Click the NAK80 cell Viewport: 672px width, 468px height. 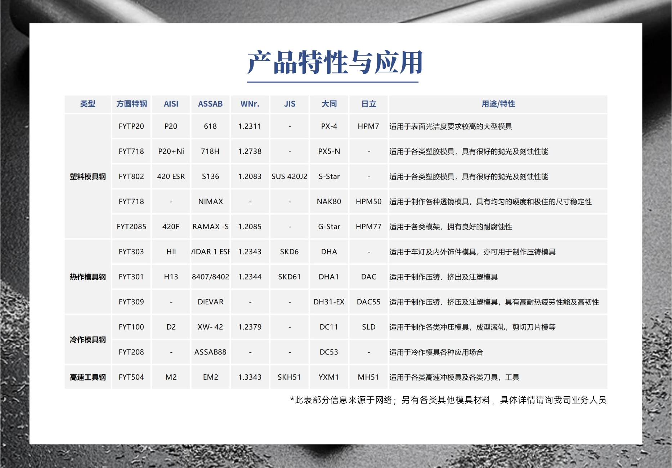tap(329, 202)
